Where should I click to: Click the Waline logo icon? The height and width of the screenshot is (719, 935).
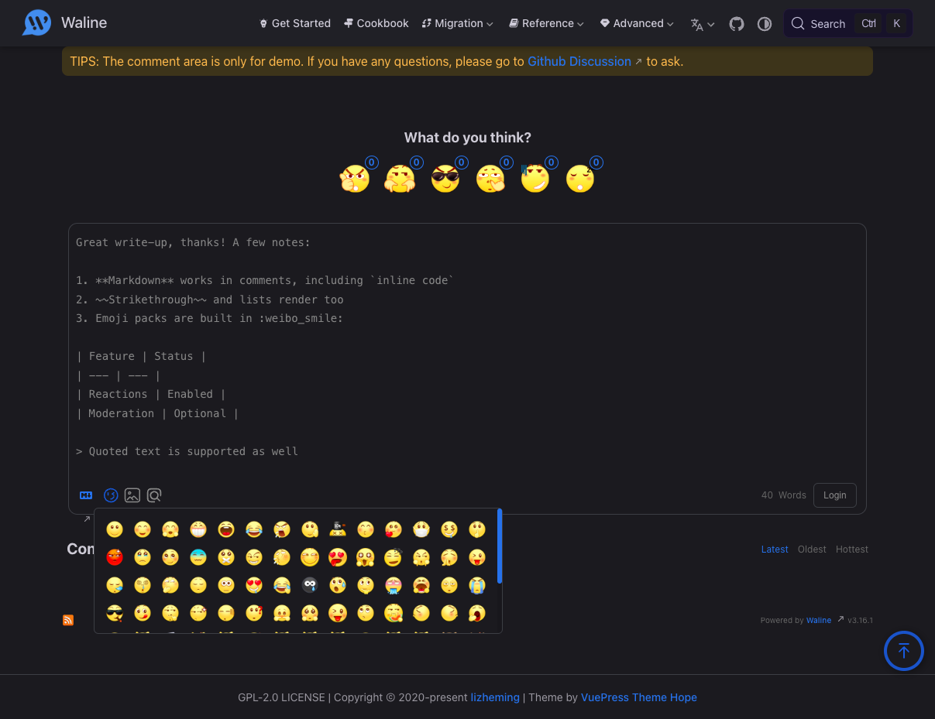(37, 23)
